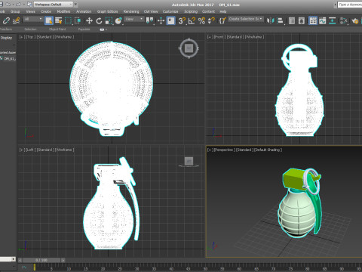362x272 pixels.
Task: Open the Scripting menu
Action: pos(191,11)
